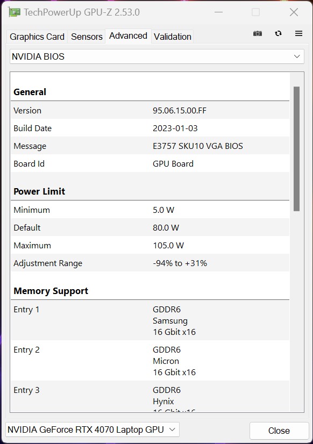This screenshot has height=444, width=313.
Task: Click the GPU-Z app icon in title bar
Action: coord(15,12)
